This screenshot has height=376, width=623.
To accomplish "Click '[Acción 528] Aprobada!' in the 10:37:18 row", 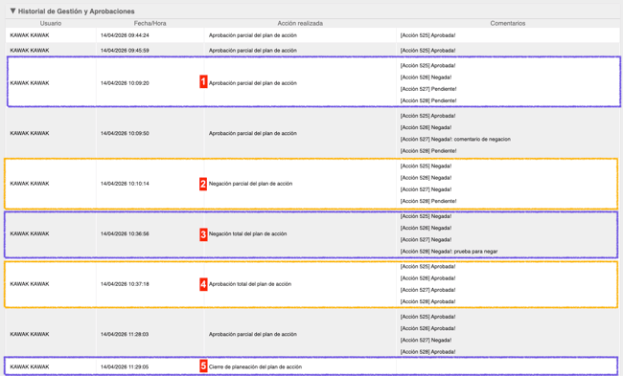I will (427, 301).
